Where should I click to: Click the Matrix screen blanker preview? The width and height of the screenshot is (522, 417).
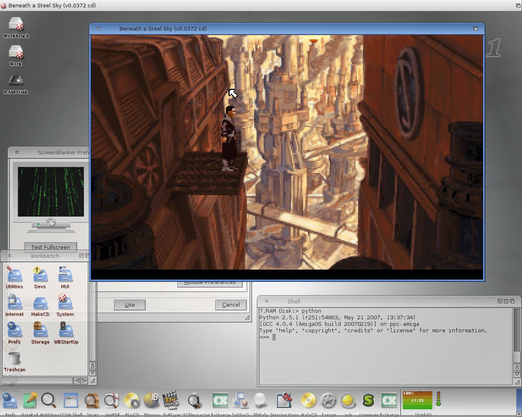pos(51,191)
